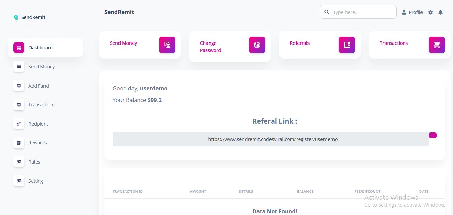This screenshot has height=215, width=453.
Task: Click the Profile user icon in the header
Action: pos(404,12)
